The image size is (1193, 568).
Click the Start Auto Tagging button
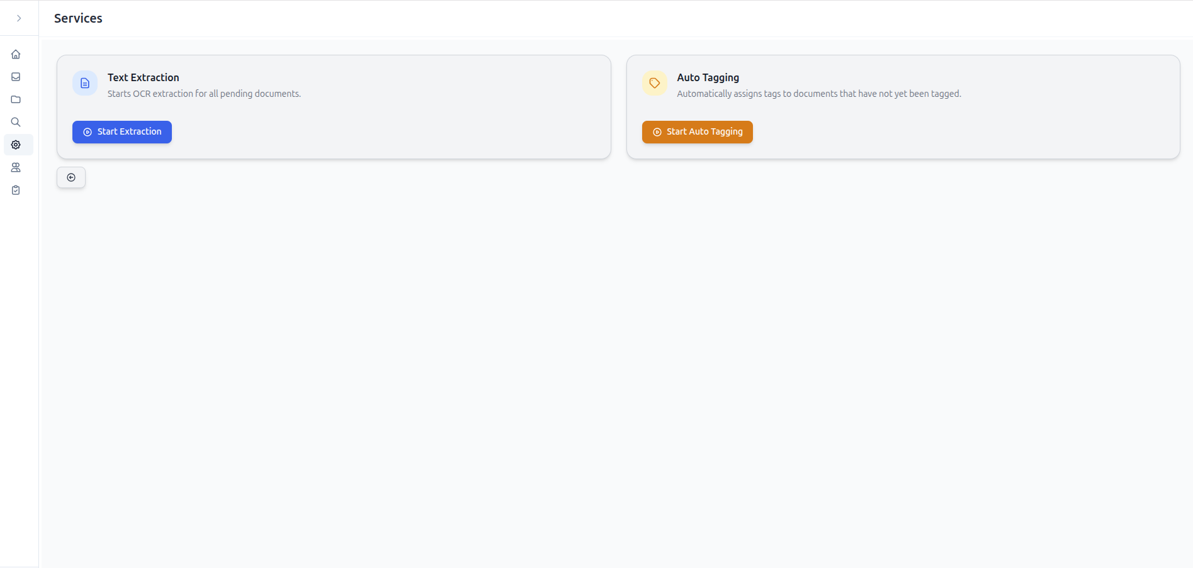point(698,132)
